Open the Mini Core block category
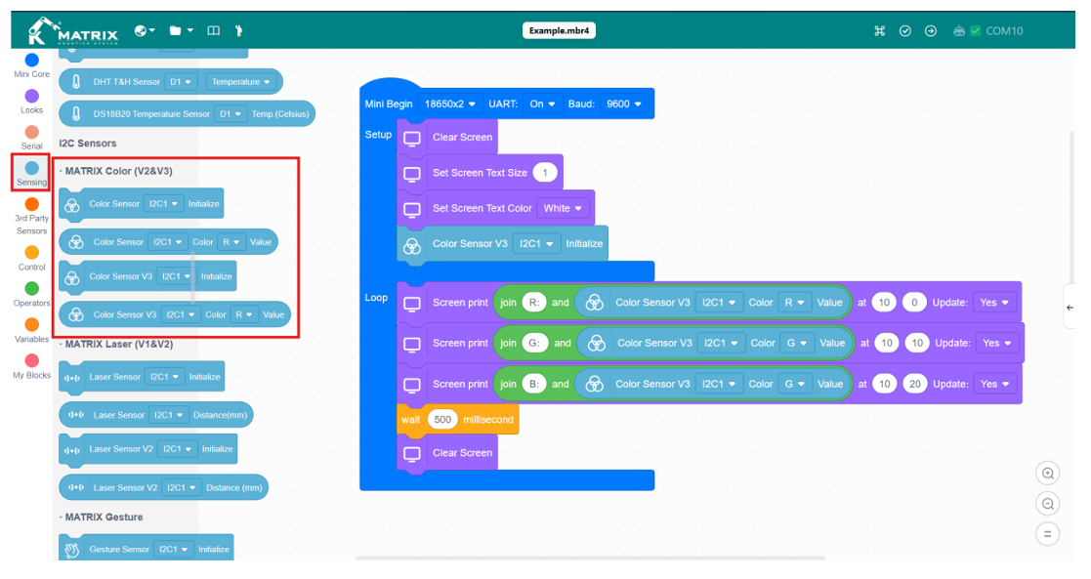This screenshot has height=579, width=1091. click(x=32, y=65)
